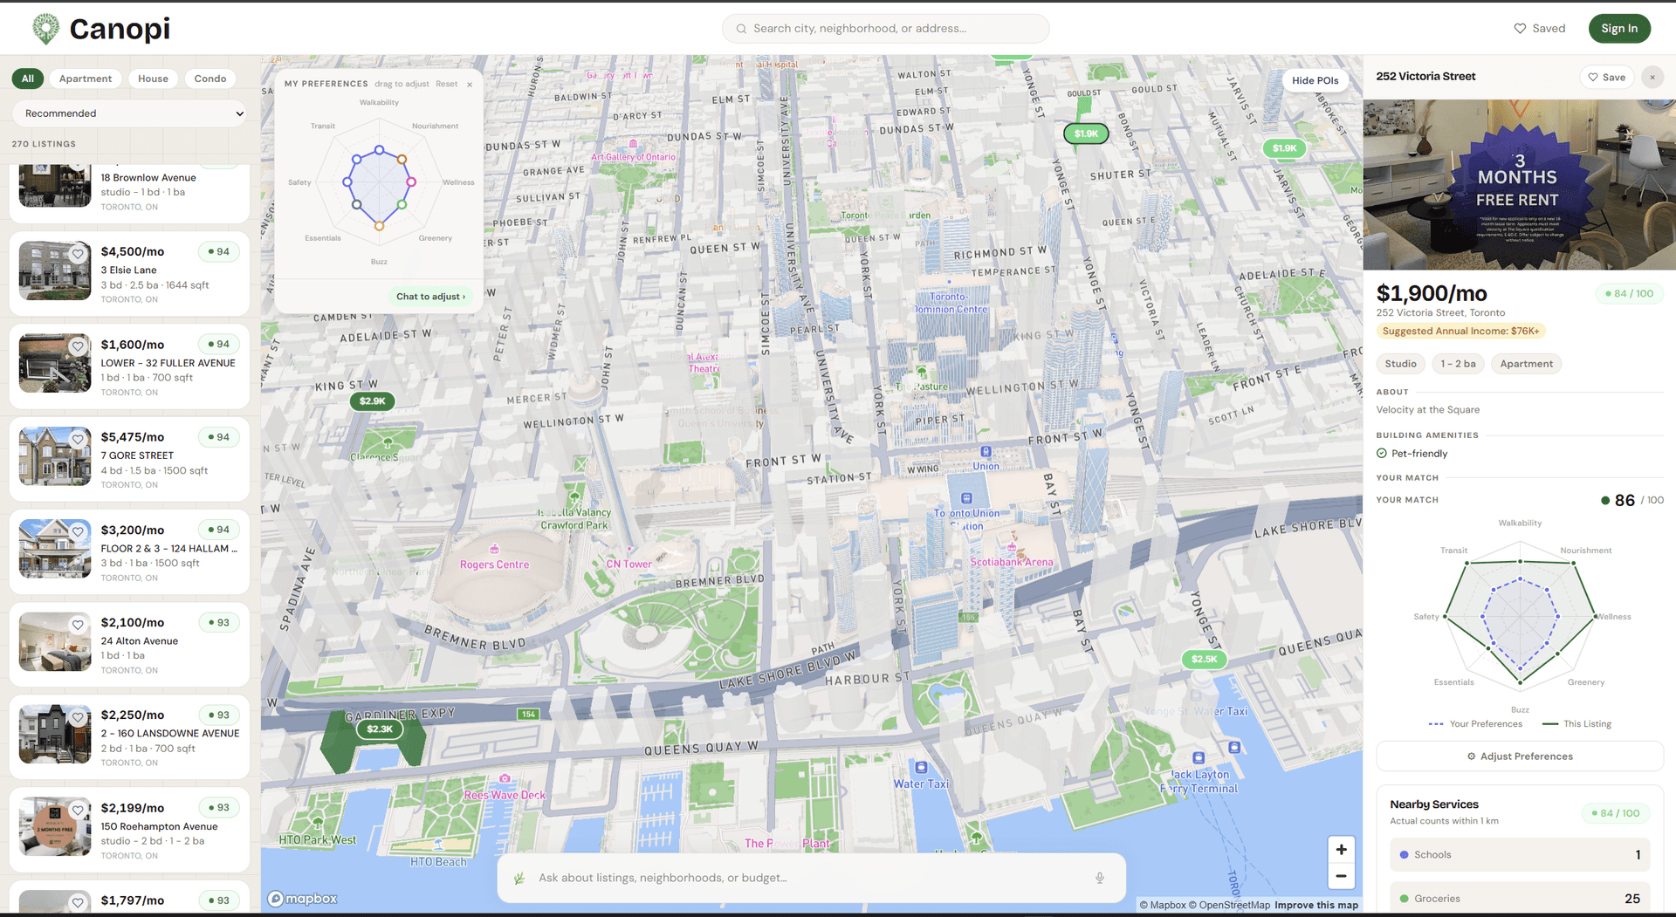This screenshot has height=917, width=1676.
Task: Click the Jack Layton Ferry Terminal icon
Action: (1199, 758)
